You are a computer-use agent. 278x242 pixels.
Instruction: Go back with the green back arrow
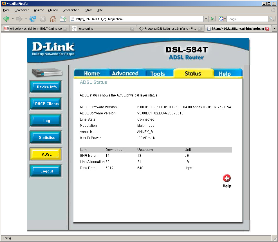(6, 19)
